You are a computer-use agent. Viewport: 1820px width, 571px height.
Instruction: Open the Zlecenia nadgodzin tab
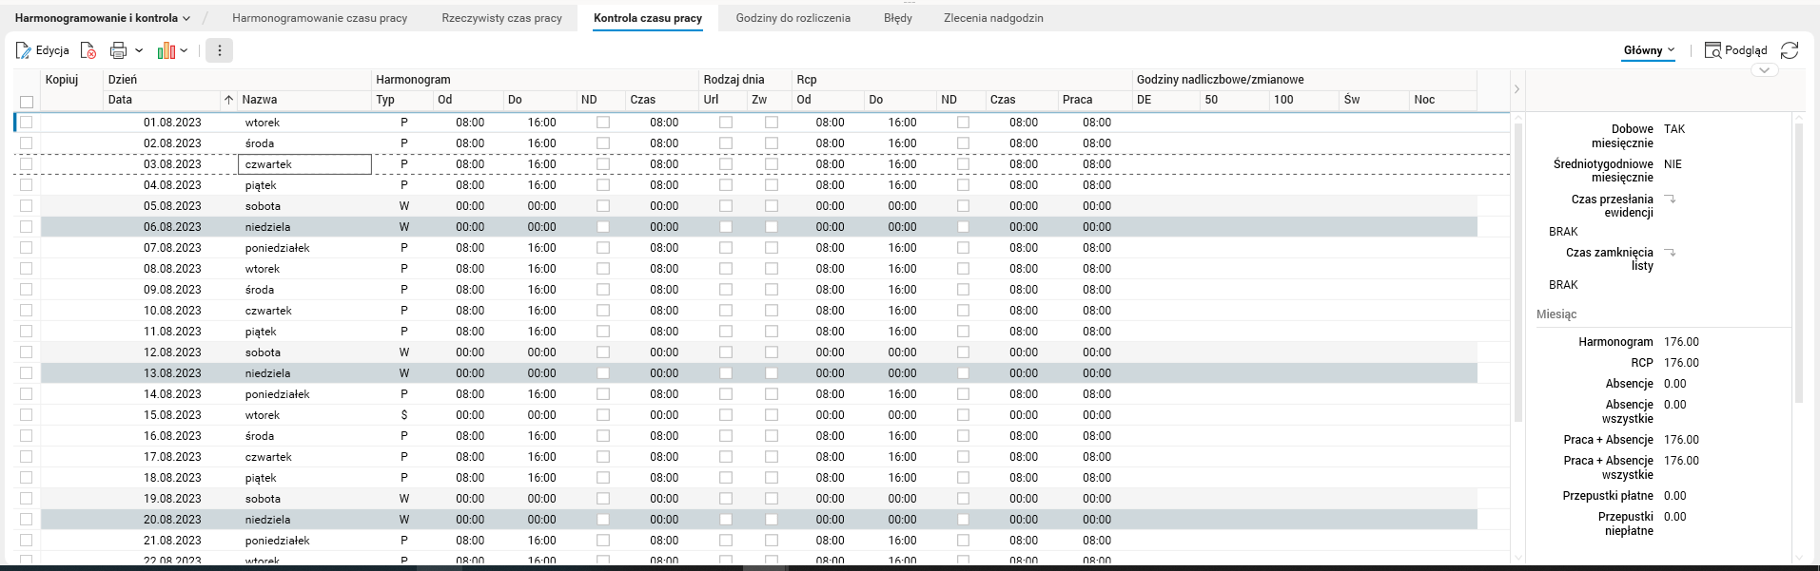coord(993,18)
